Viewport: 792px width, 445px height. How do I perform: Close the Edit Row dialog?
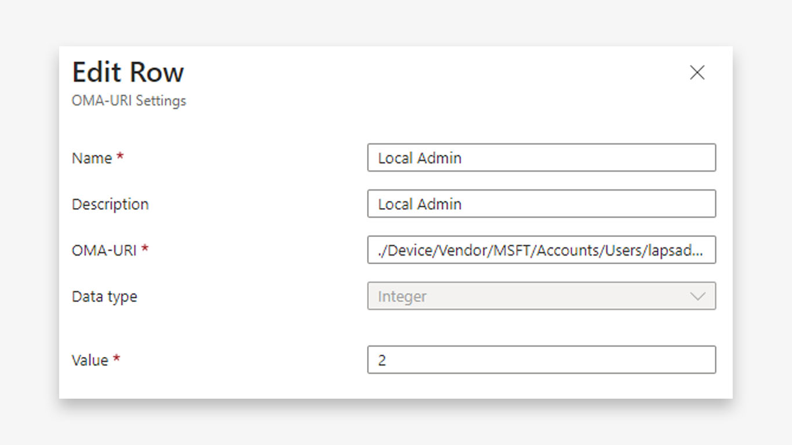click(x=697, y=72)
